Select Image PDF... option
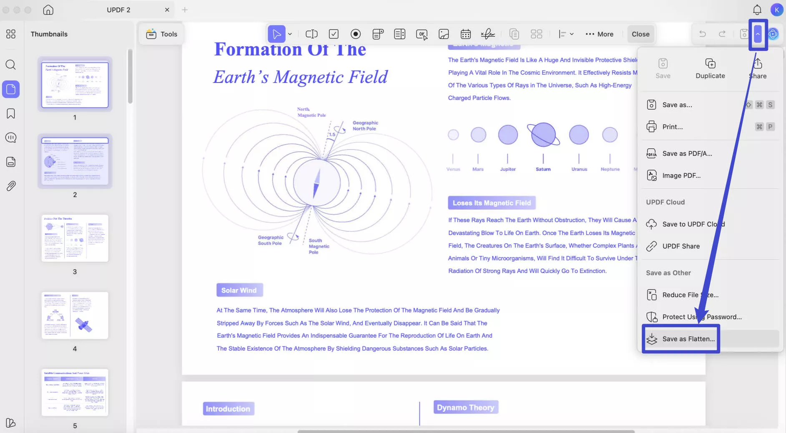 (x=711, y=175)
